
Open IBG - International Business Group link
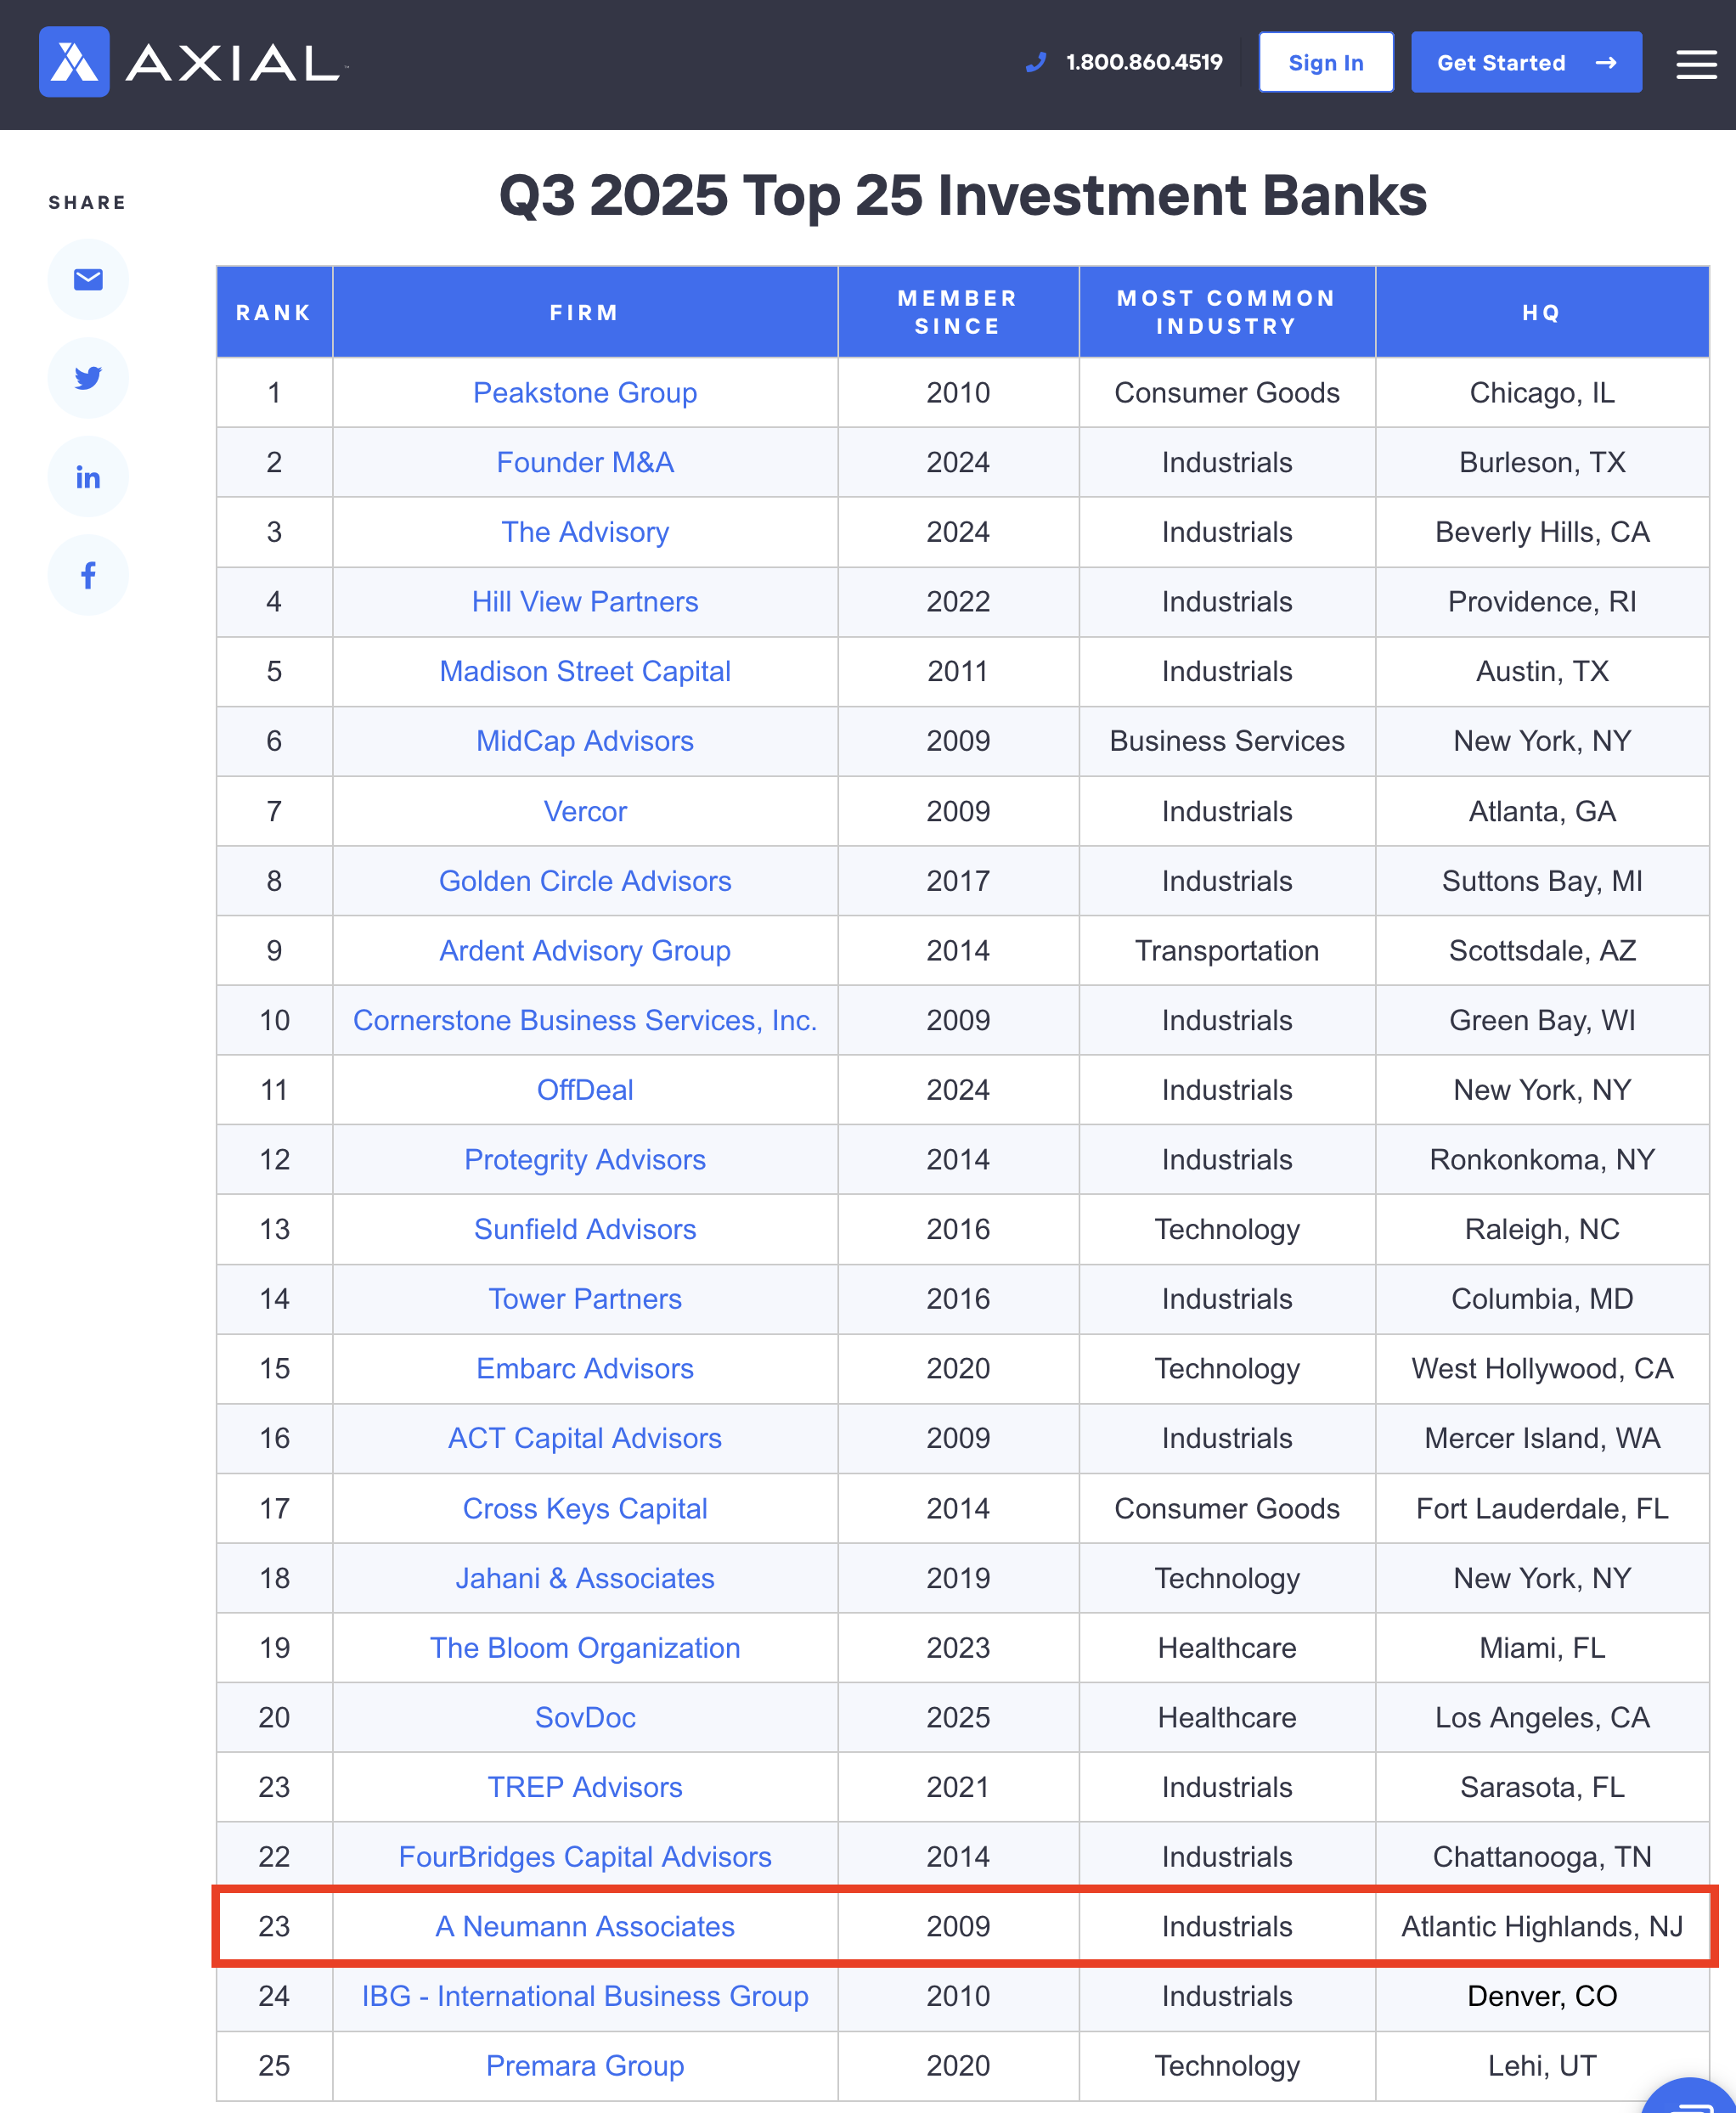(x=585, y=1997)
